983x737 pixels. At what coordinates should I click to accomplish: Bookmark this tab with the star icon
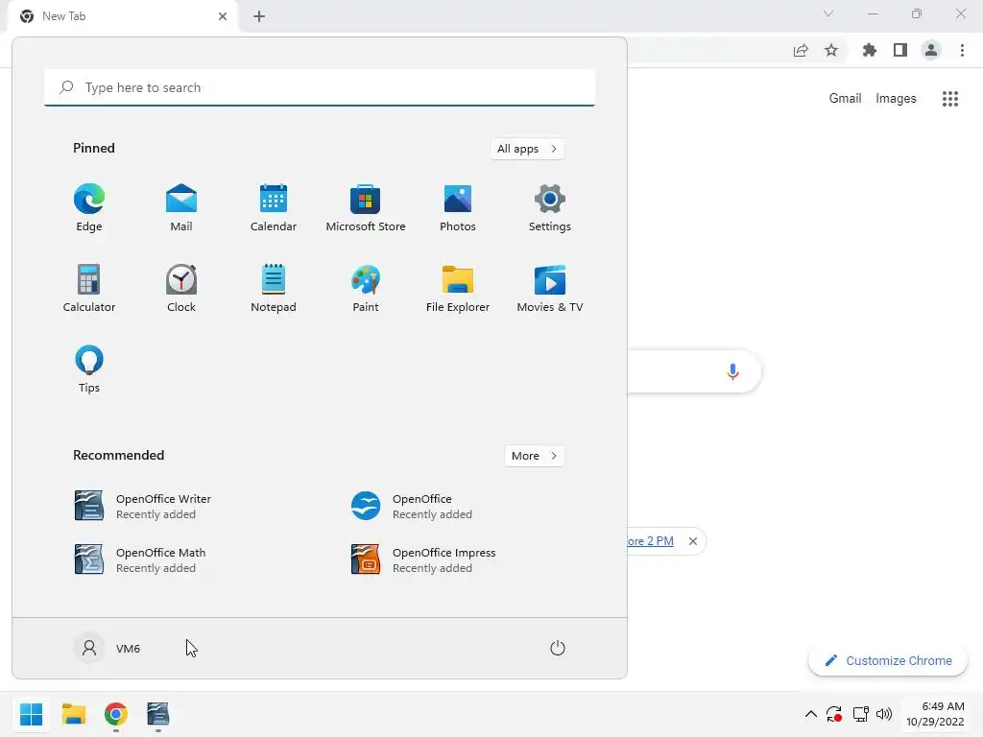tap(831, 50)
